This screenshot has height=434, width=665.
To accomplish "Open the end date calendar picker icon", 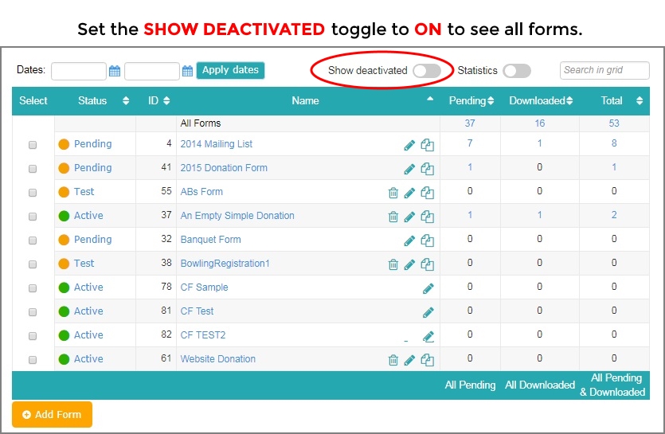I will (x=187, y=71).
